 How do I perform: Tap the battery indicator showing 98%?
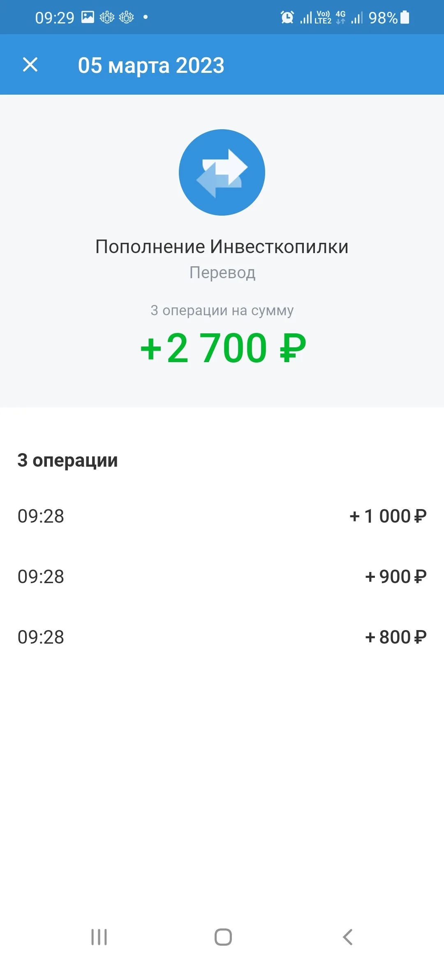405,17
